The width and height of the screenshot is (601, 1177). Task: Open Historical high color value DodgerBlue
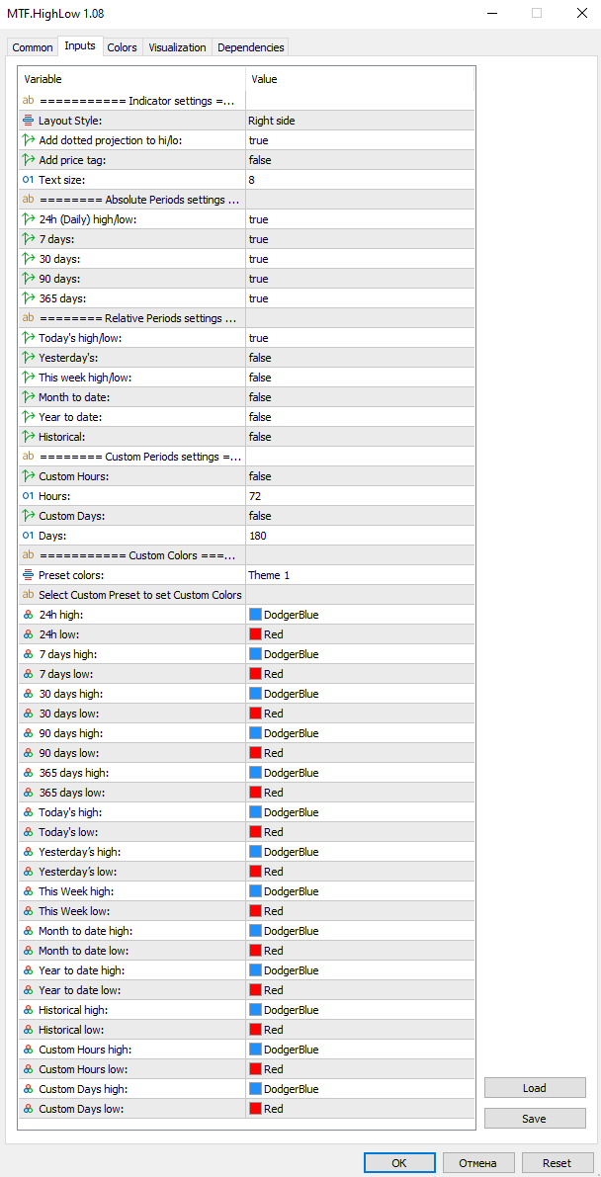(x=360, y=1010)
